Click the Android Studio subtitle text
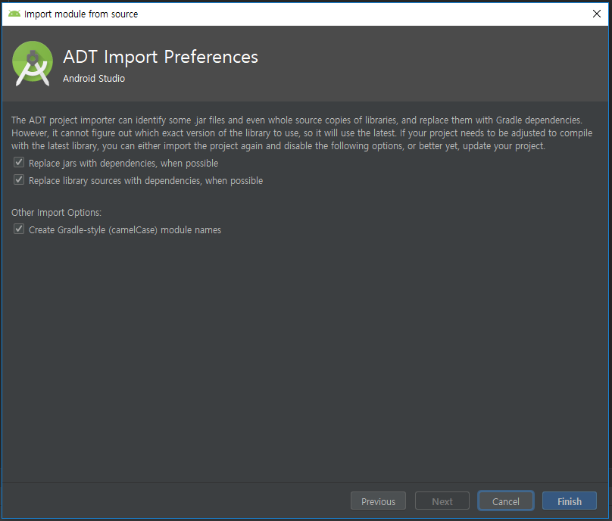Screen dimensions: 612x521 pos(94,79)
